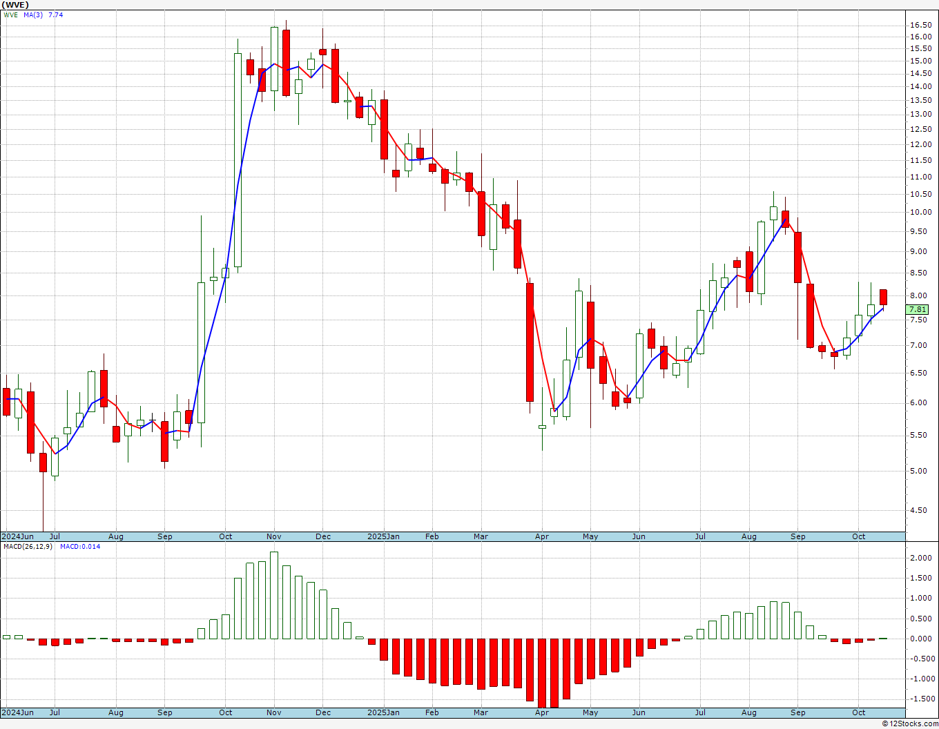The image size is (939, 729).
Task: Select Apr on the MACD panel axis
Action: [x=542, y=712]
